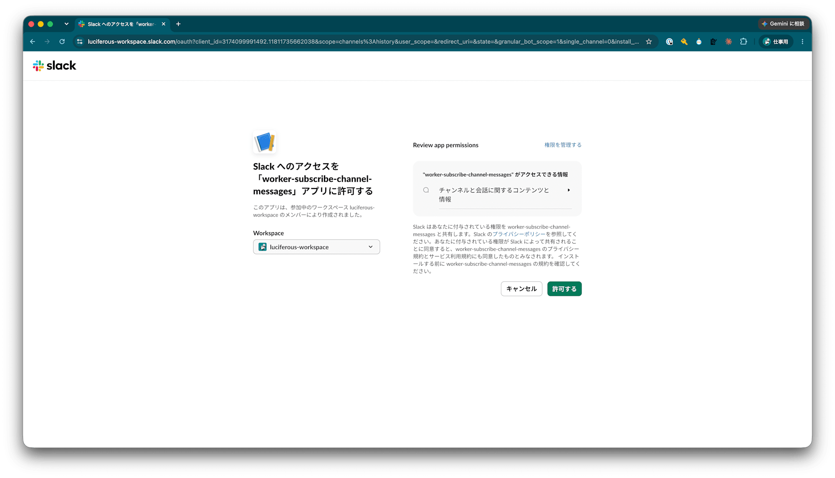Click the キャンセル button

tap(521, 289)
